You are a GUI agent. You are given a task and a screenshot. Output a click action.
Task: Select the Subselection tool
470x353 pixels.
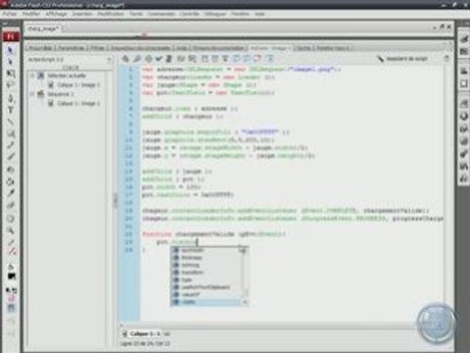coord(11,62)
